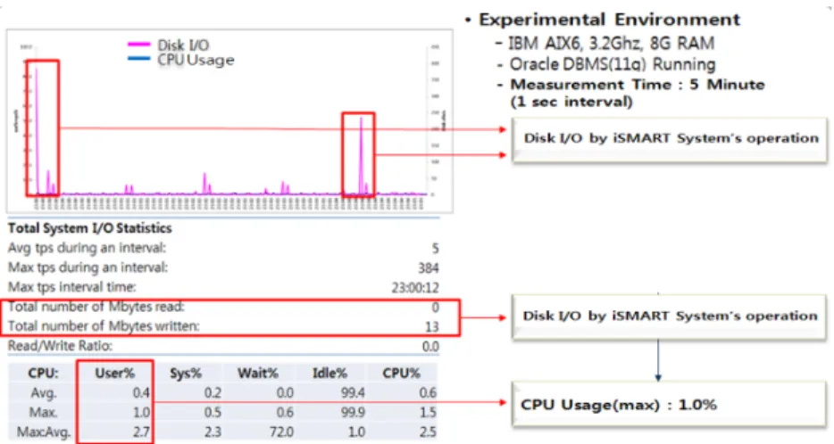
Task: Click the '(1 sec interval)' text
Action: pos(571,102)
